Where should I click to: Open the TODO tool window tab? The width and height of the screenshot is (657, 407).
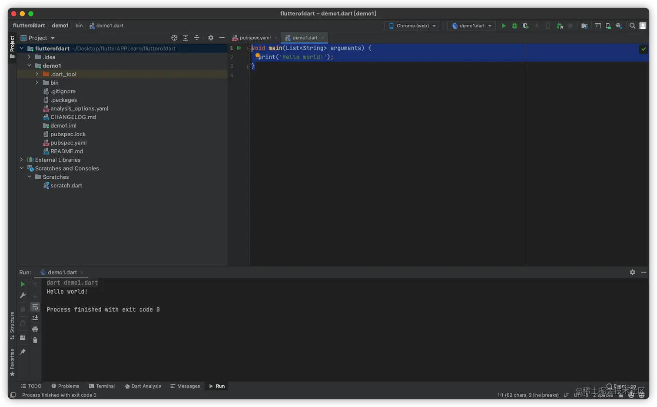[31, 386]
